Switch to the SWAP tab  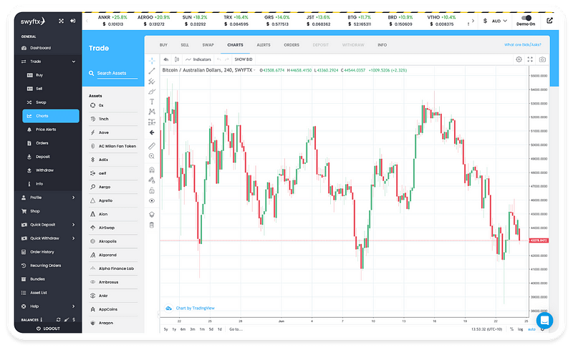coord(208,45)
